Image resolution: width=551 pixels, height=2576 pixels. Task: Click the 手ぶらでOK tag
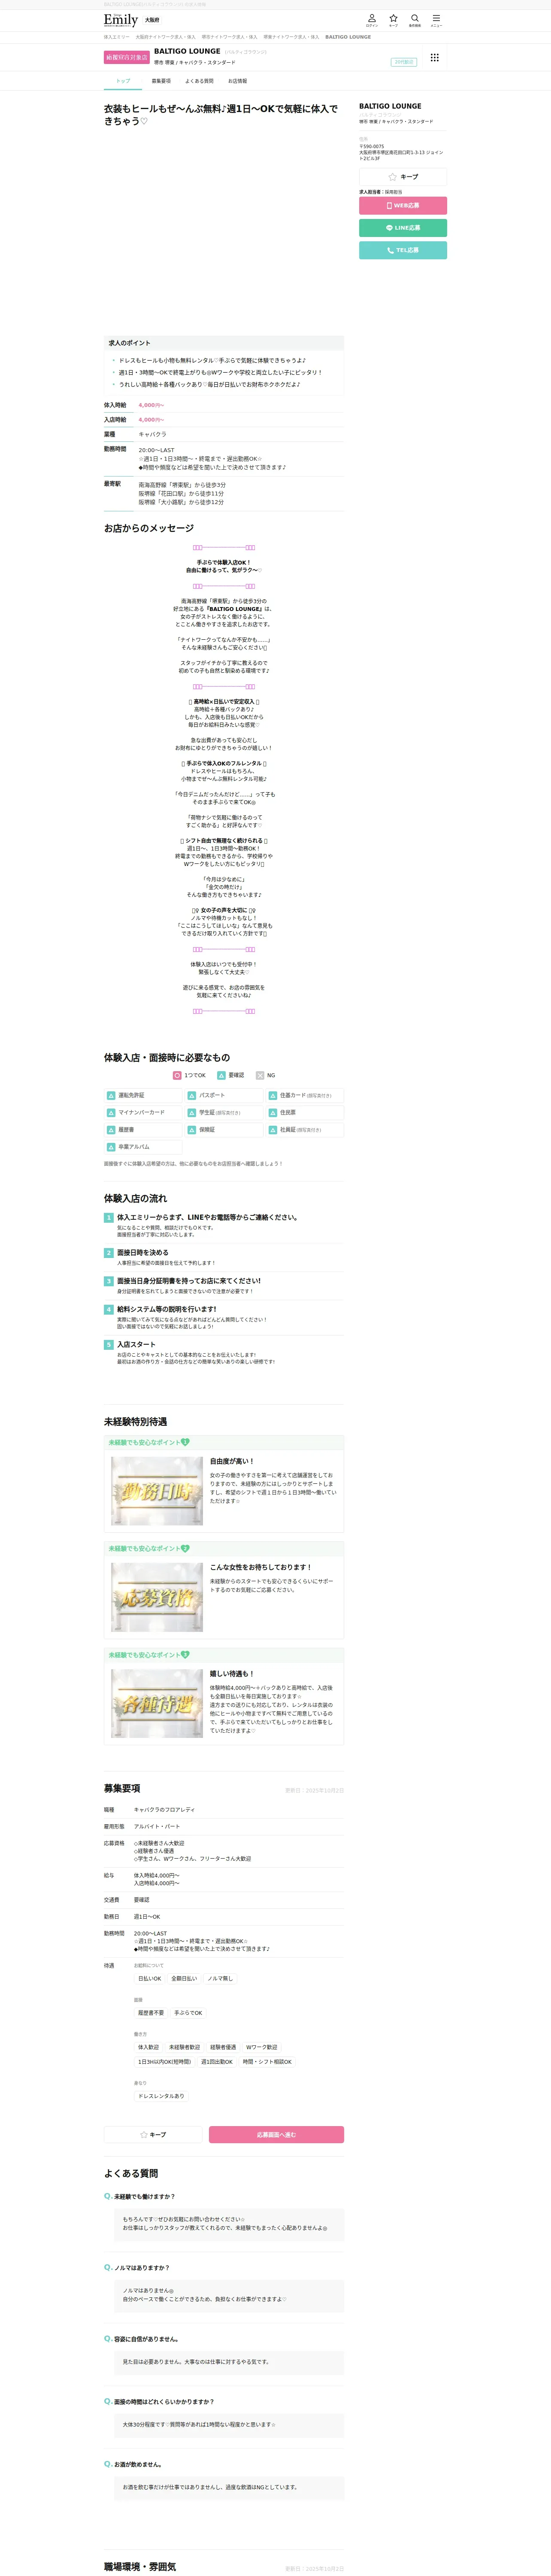(188, 2013)
